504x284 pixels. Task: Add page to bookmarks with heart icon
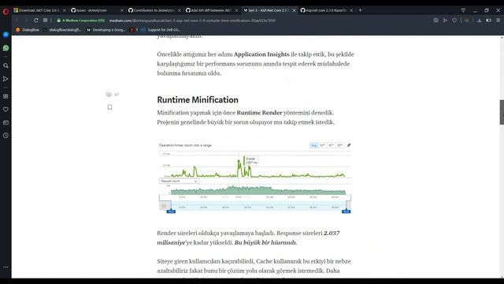(x=454, y=21)
